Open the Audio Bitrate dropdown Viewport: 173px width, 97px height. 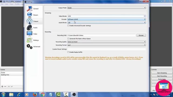point(107,23)
